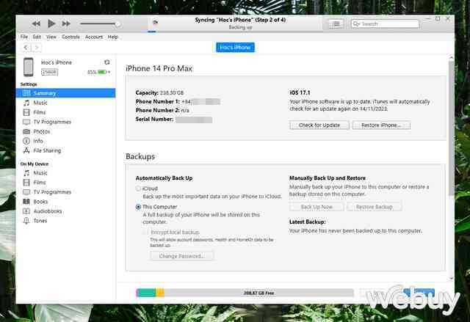The height and width of the screenshot is (322, 470).
Task: Click the free storage label in capacity bar
Action: point(258,293)
